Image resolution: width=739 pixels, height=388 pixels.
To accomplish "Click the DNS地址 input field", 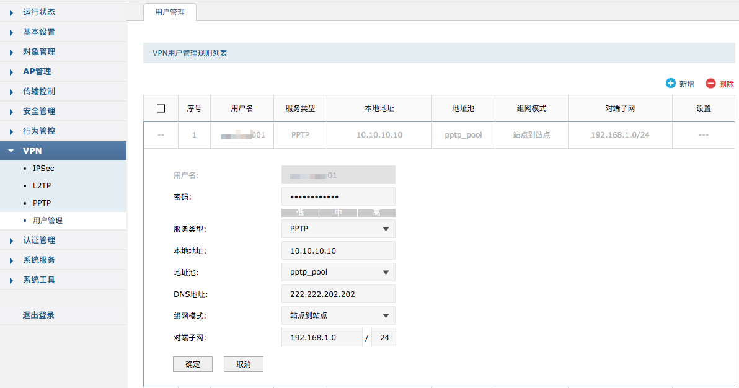I will [338, 294].
